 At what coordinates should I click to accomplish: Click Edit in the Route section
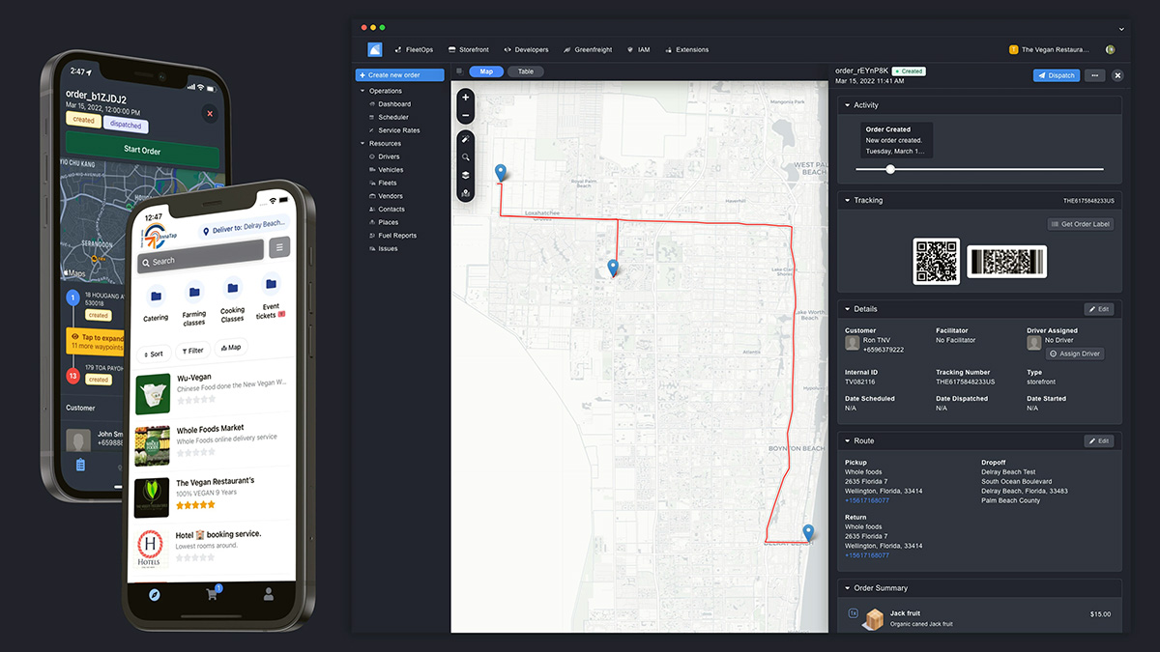point(1099,440)
